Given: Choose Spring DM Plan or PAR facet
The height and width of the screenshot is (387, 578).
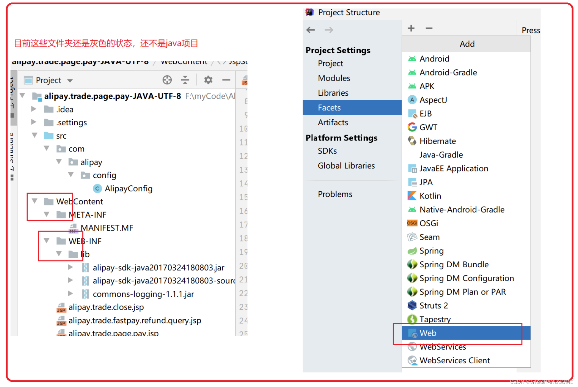Looking at the screenshot, I should [466, 292].
